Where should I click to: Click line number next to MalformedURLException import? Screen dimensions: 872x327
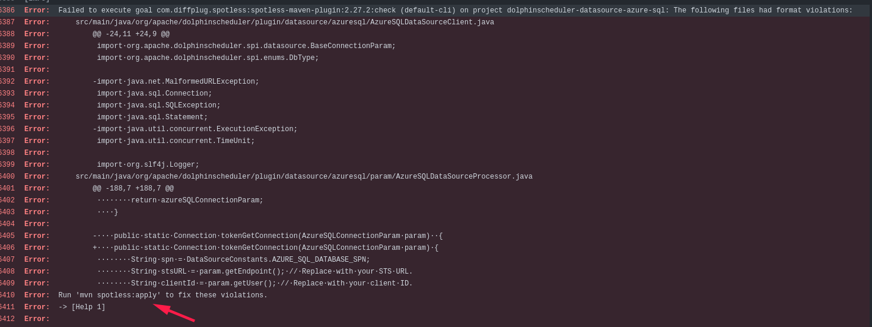click(x=7, y=82)
